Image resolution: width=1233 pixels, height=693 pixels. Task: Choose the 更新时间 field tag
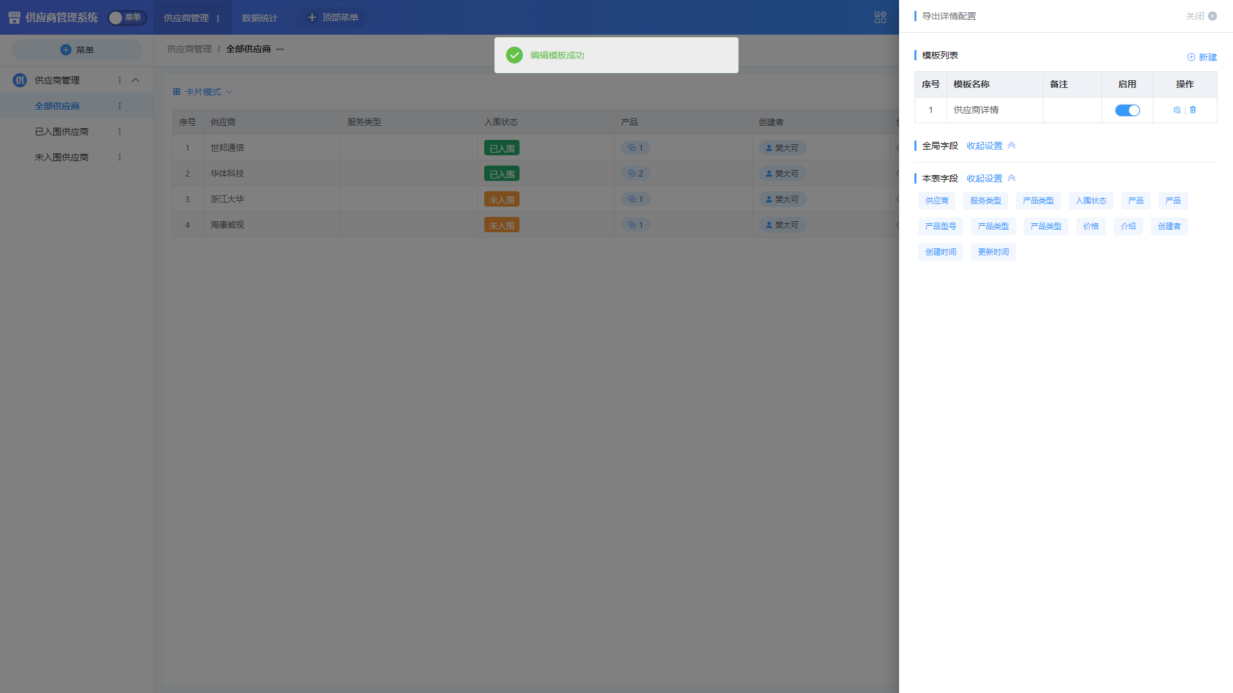tap(993, 252)
